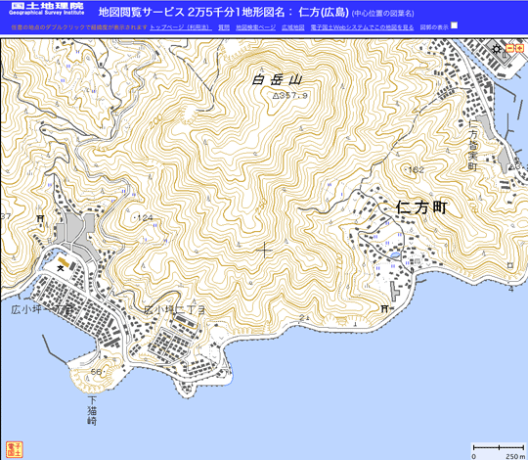Click the center crosshair on the map
The height and width of the screenshot is (460, 528).
[264, 250]
